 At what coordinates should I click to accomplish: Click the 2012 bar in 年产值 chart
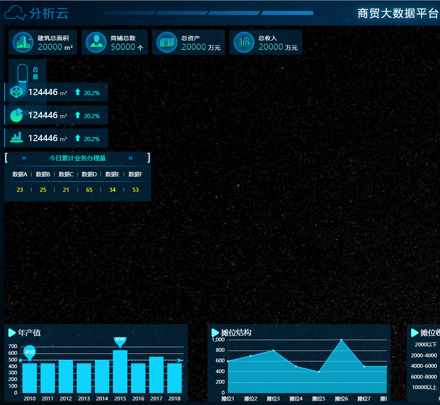point(66,377)
